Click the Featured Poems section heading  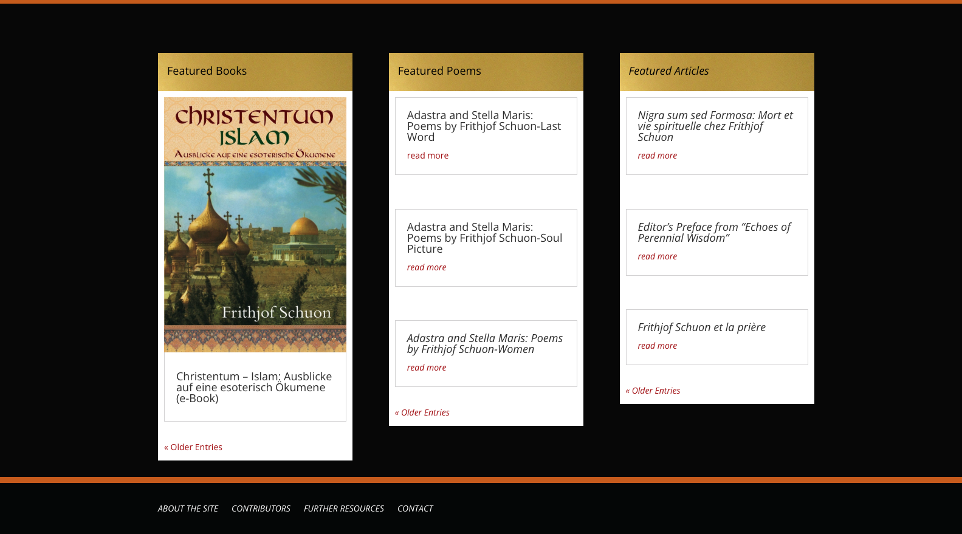point(439,71)
